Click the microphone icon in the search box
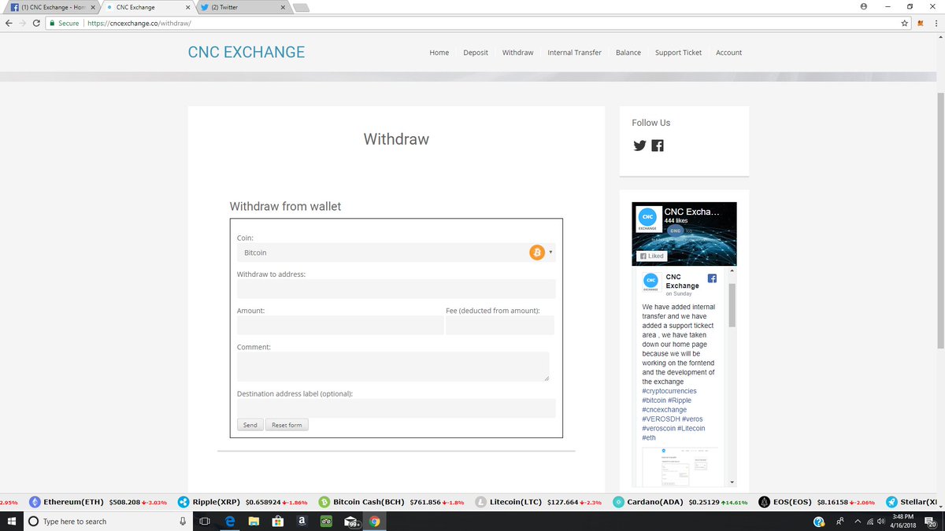The height and width of the screenshot is (531, 945). pyautogui.click(x=183, y=521)
